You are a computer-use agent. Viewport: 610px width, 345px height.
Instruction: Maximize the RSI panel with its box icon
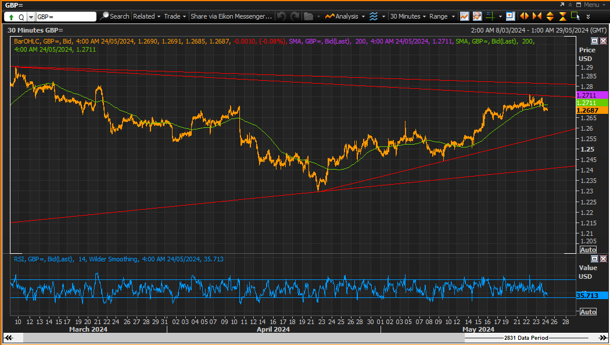[594, 258]
